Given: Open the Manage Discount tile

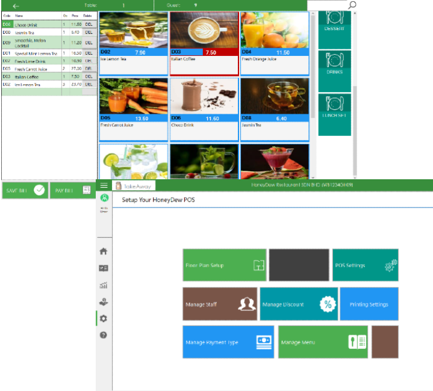Looking at the screenshot, I should pos(299,304).
